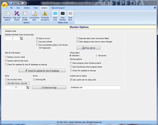This screenshot has height=125, width=158.
Task: Apply the Style Silver ribbon theme
Action: coord(70,16)
